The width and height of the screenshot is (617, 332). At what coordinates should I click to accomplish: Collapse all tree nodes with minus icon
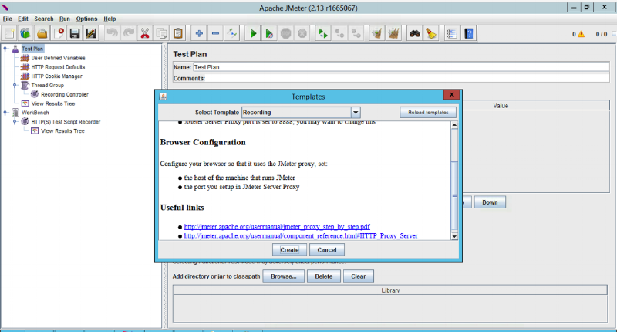pyautogui.click(x=215, y=33)
